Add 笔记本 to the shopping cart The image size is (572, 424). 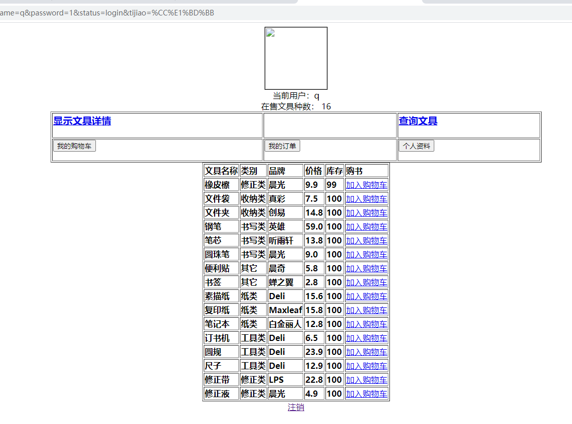pyautogui.click(x=366, y=324)
